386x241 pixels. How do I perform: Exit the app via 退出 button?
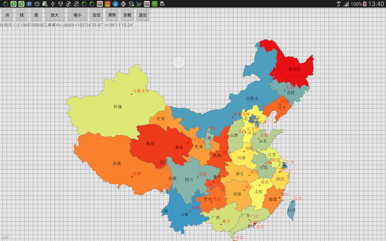143,15
